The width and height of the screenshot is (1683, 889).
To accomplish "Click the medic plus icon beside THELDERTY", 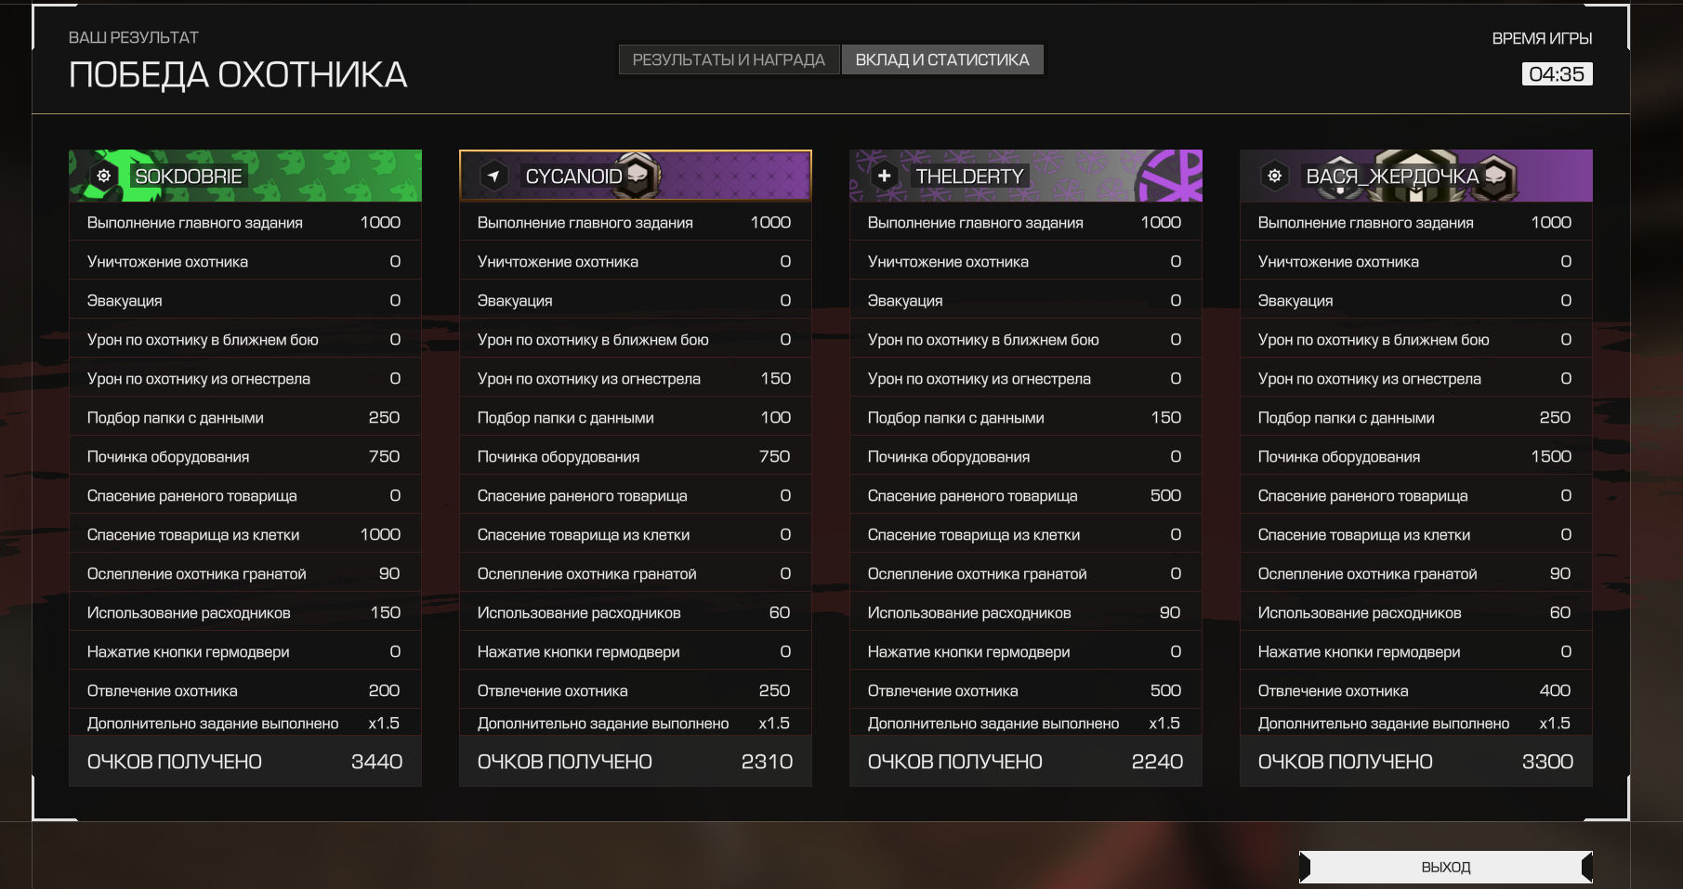I will point(885,176).
